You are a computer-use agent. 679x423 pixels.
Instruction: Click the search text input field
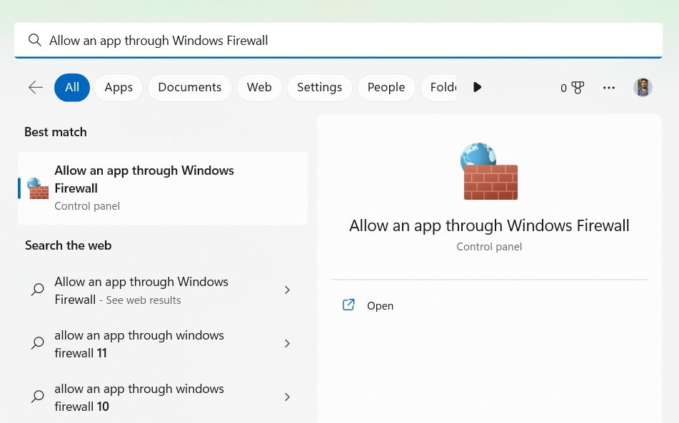[338, 40]
